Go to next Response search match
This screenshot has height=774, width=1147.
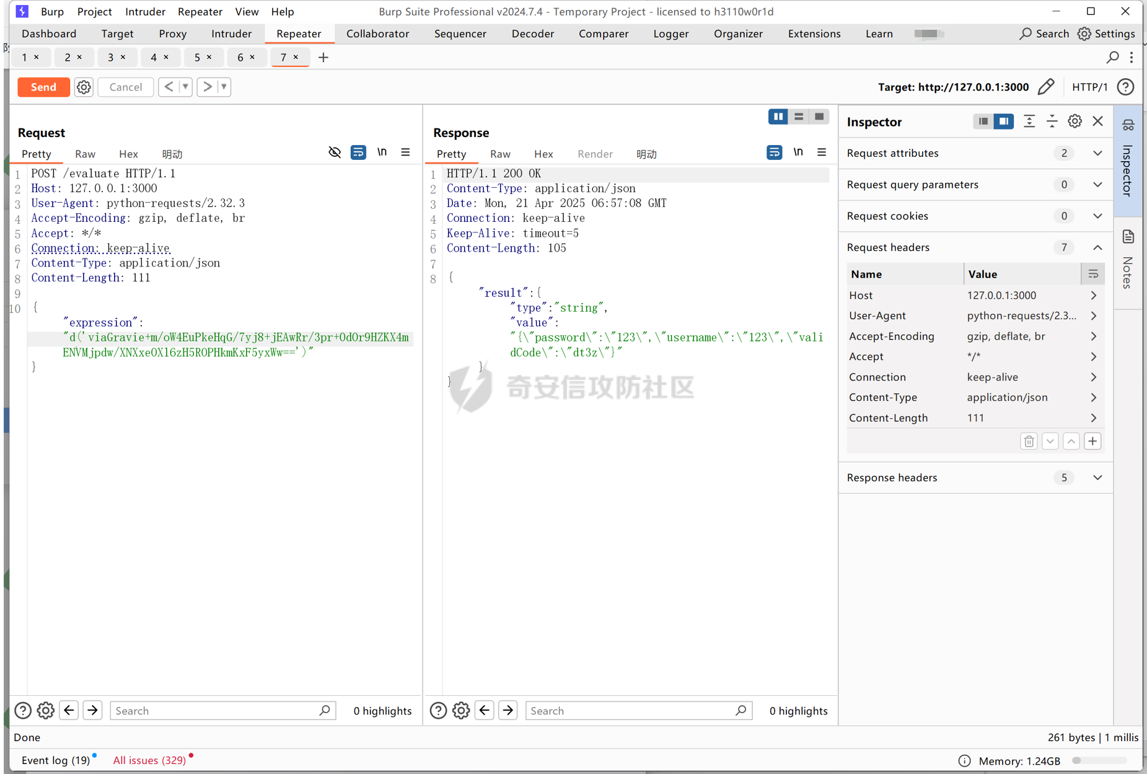[508, 711]
